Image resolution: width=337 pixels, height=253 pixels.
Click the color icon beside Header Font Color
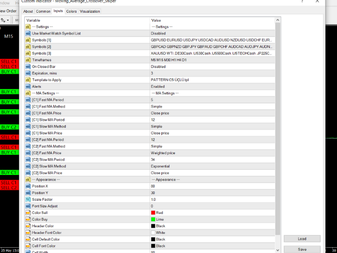28,232
